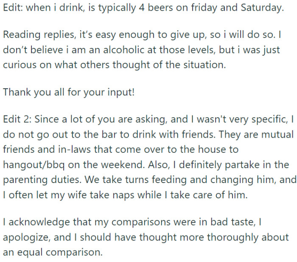Click the 'Edit:' label in first line
The width and height of the screenshot is (297, 262).
pos(13,8)
